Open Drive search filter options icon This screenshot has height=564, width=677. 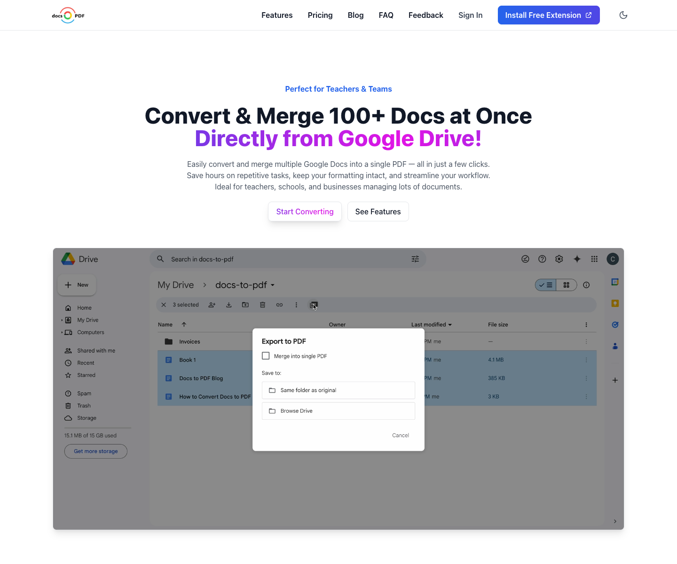(x=415, y=259)
